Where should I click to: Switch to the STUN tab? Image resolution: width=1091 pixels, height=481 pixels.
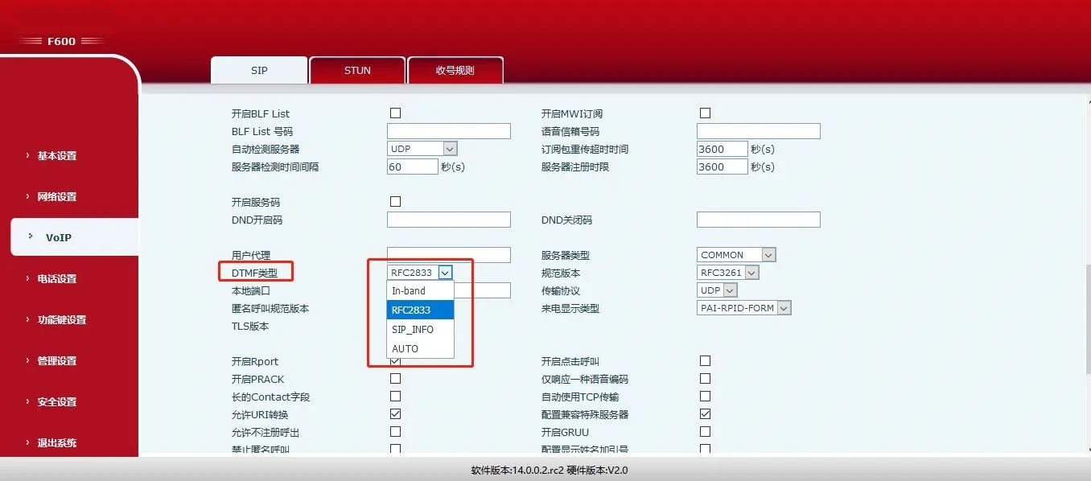(x=356, y=70)
